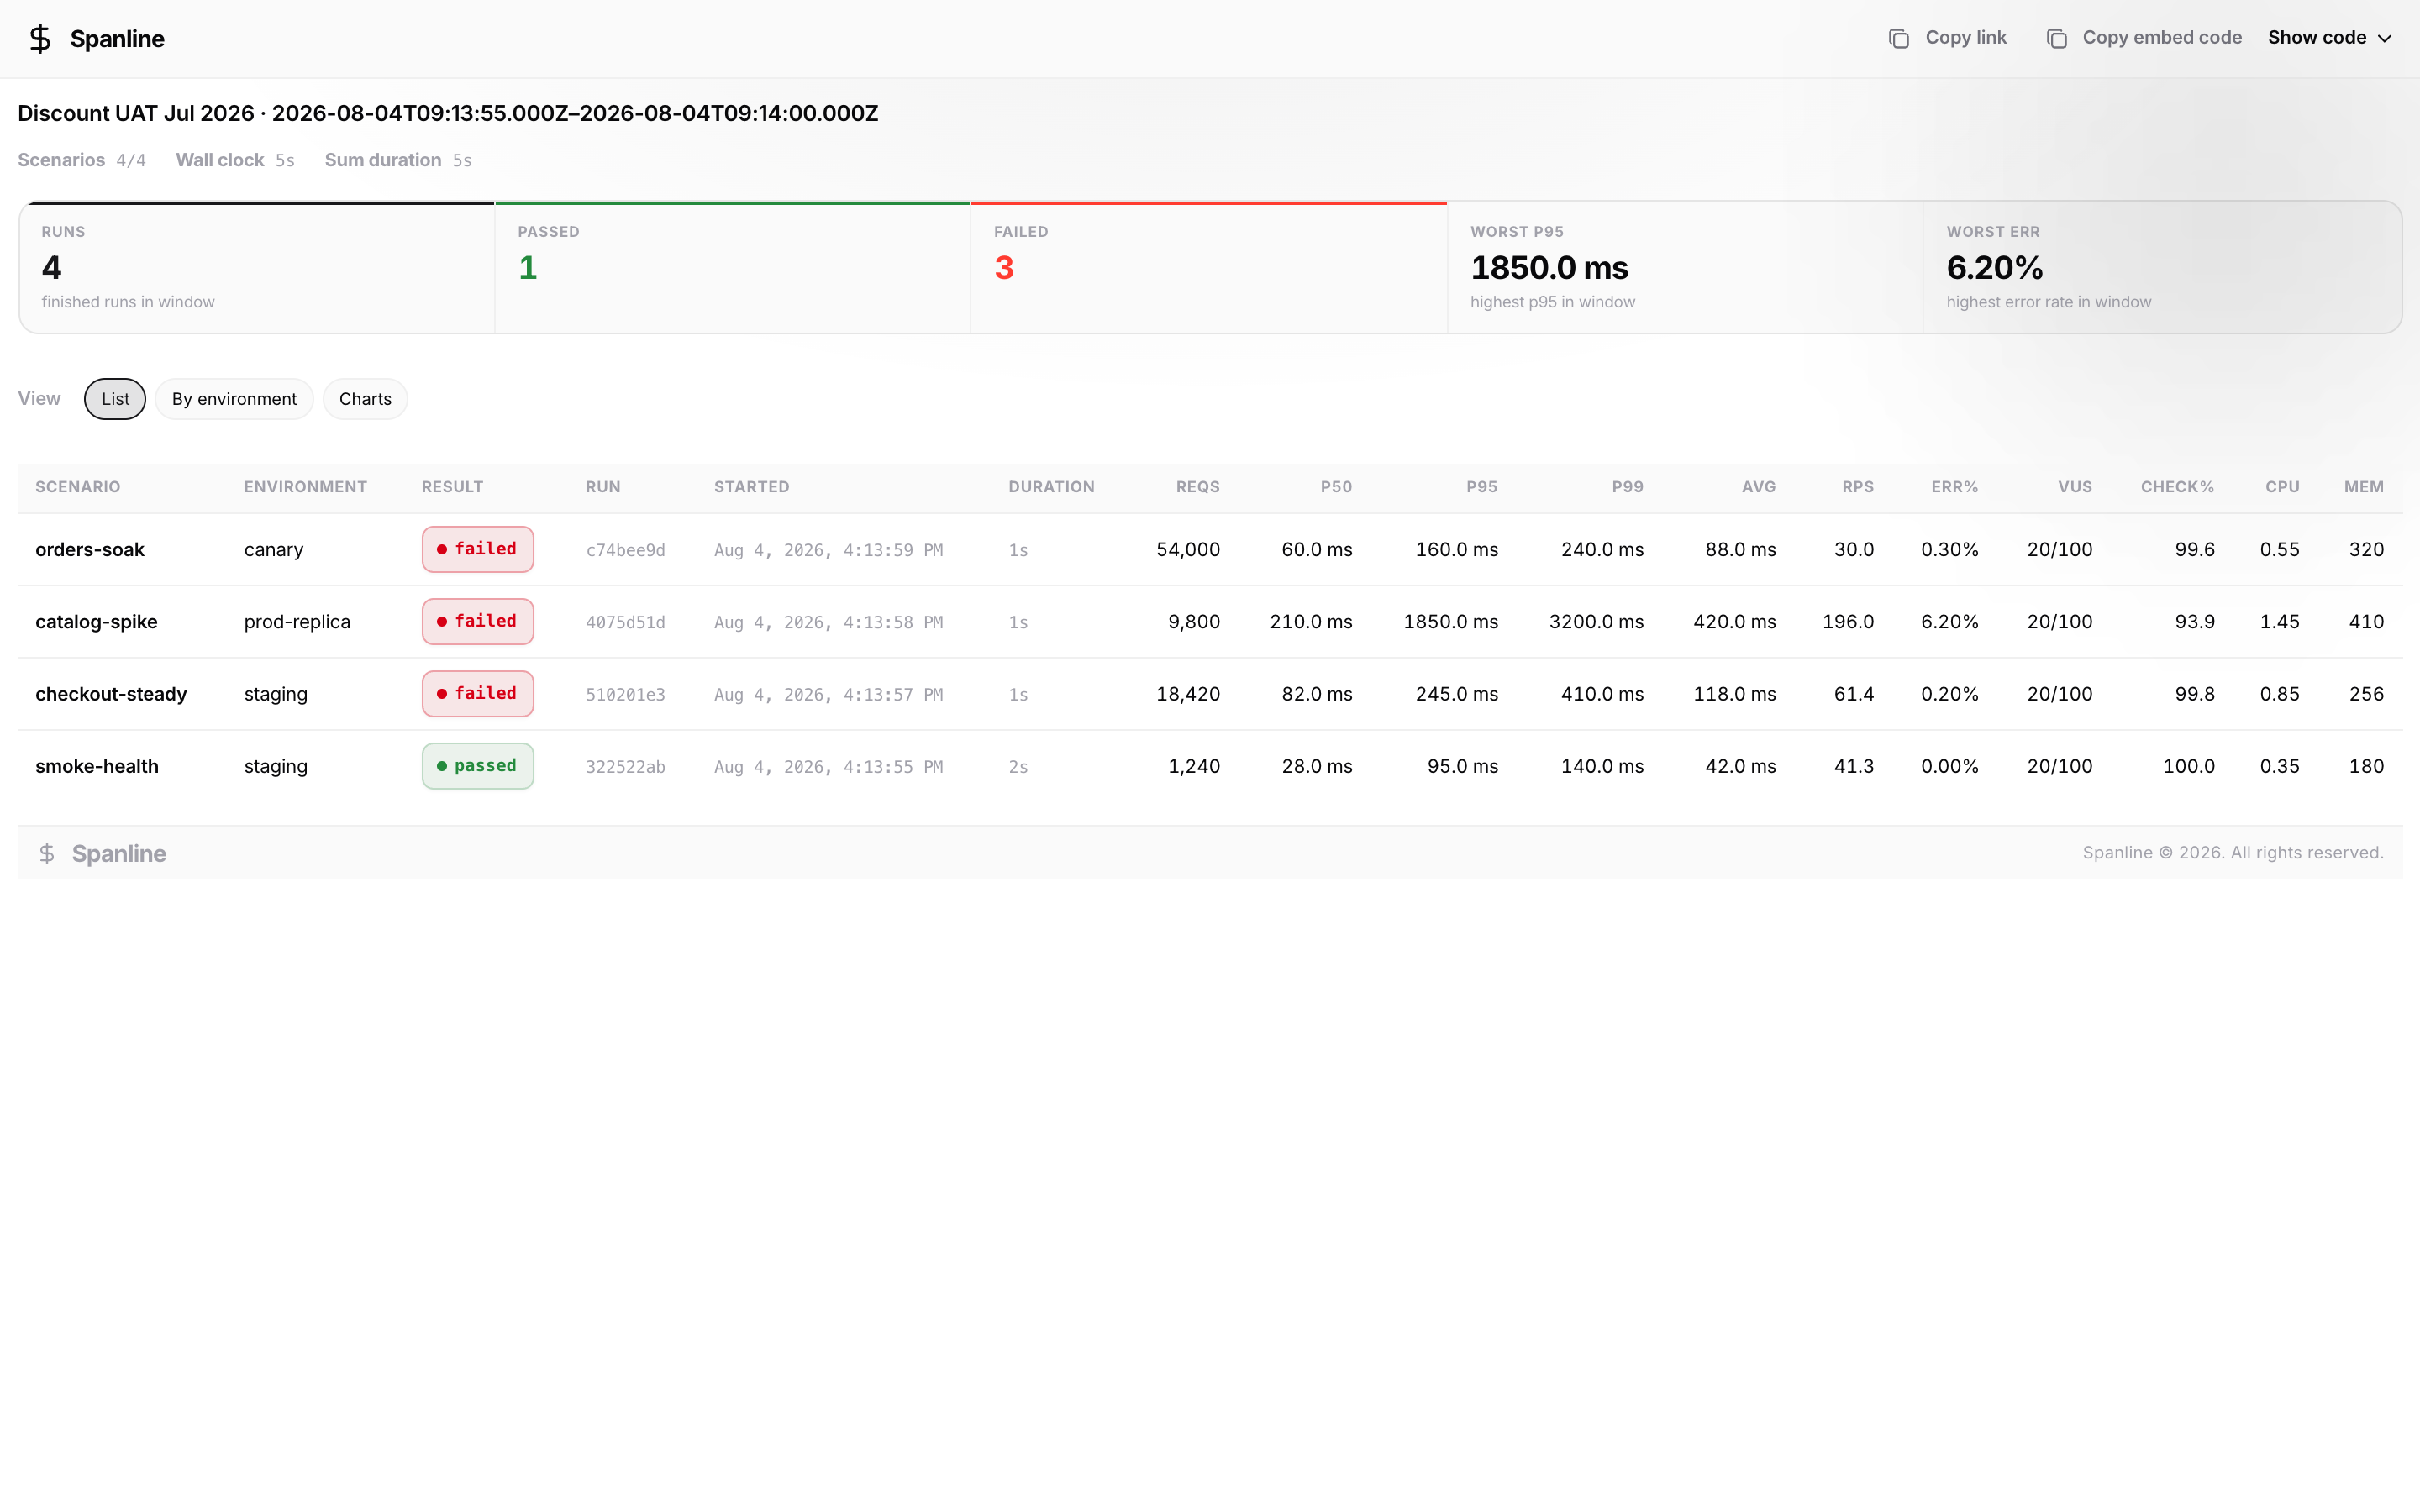The image size is (2420, 1512).
Task: Expand the Show code chevron
Action: click(x=2385, y=38)
